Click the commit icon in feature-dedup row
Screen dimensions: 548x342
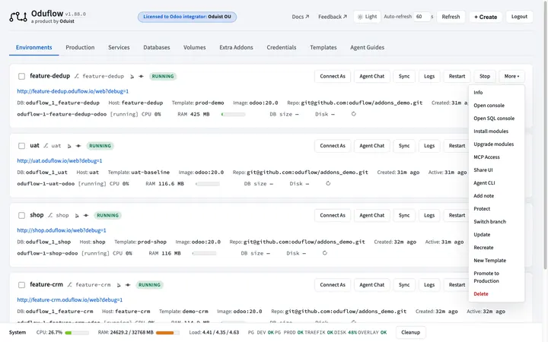coord(142,77)
